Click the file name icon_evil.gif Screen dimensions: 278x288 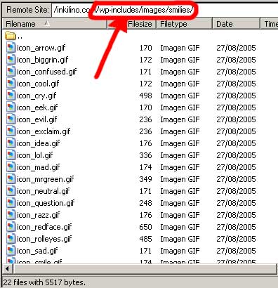tap(37, 119)
